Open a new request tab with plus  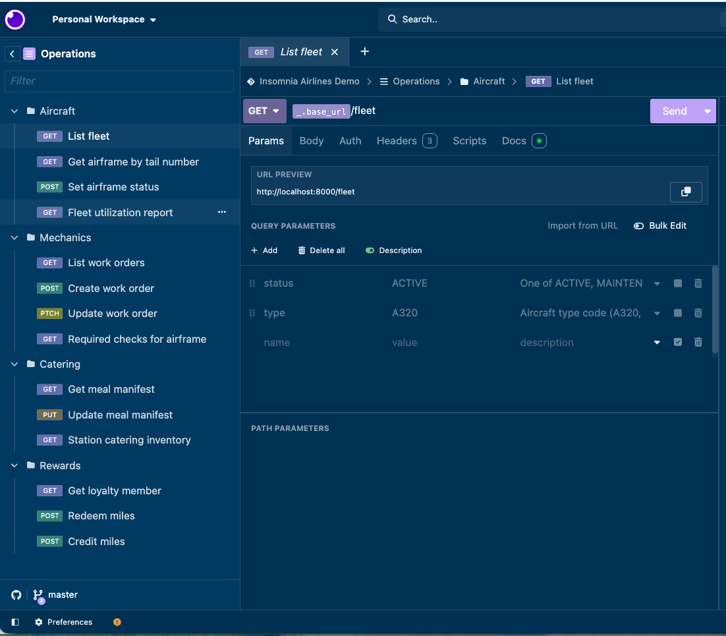click(x=365, y=51)
